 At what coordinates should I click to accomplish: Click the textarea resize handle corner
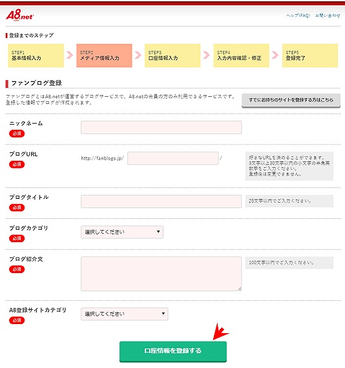pyautogui.click(x=240, y=289)
